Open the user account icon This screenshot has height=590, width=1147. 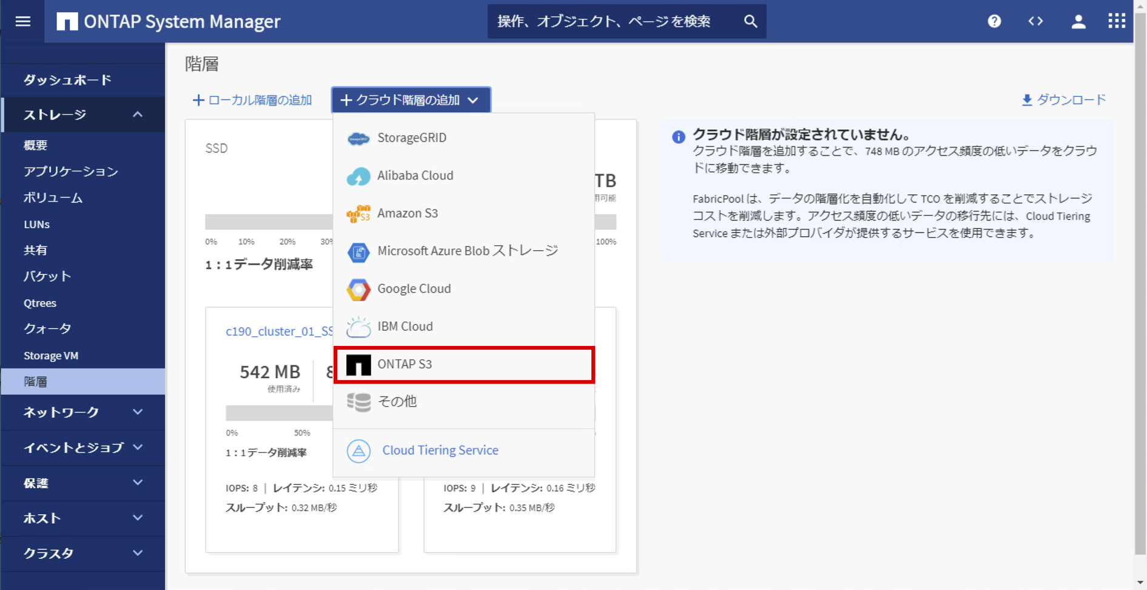tap(1078, 21)
